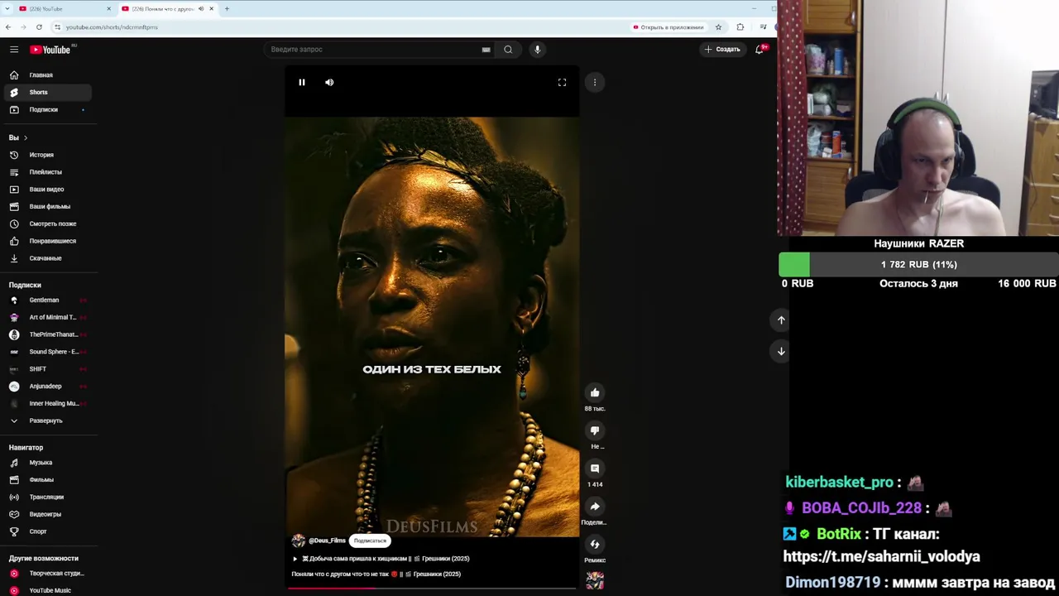
Task: Click the address bar URL
Action: pos(112,27)
